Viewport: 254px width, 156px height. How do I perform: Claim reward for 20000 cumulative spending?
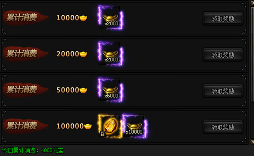pyautogui.click(x=223, y=55)
